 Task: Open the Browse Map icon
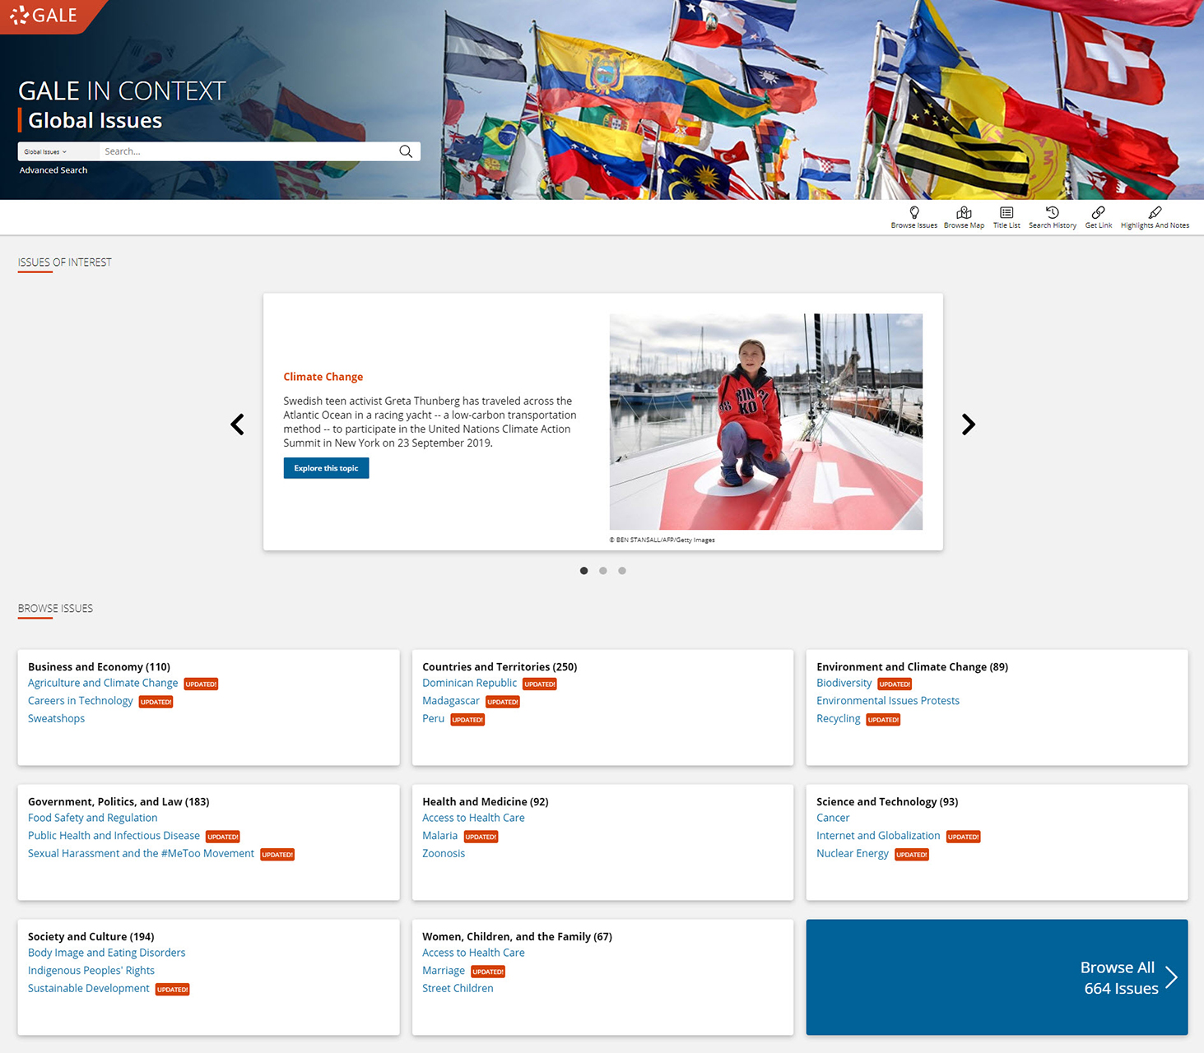coord(964,212)
